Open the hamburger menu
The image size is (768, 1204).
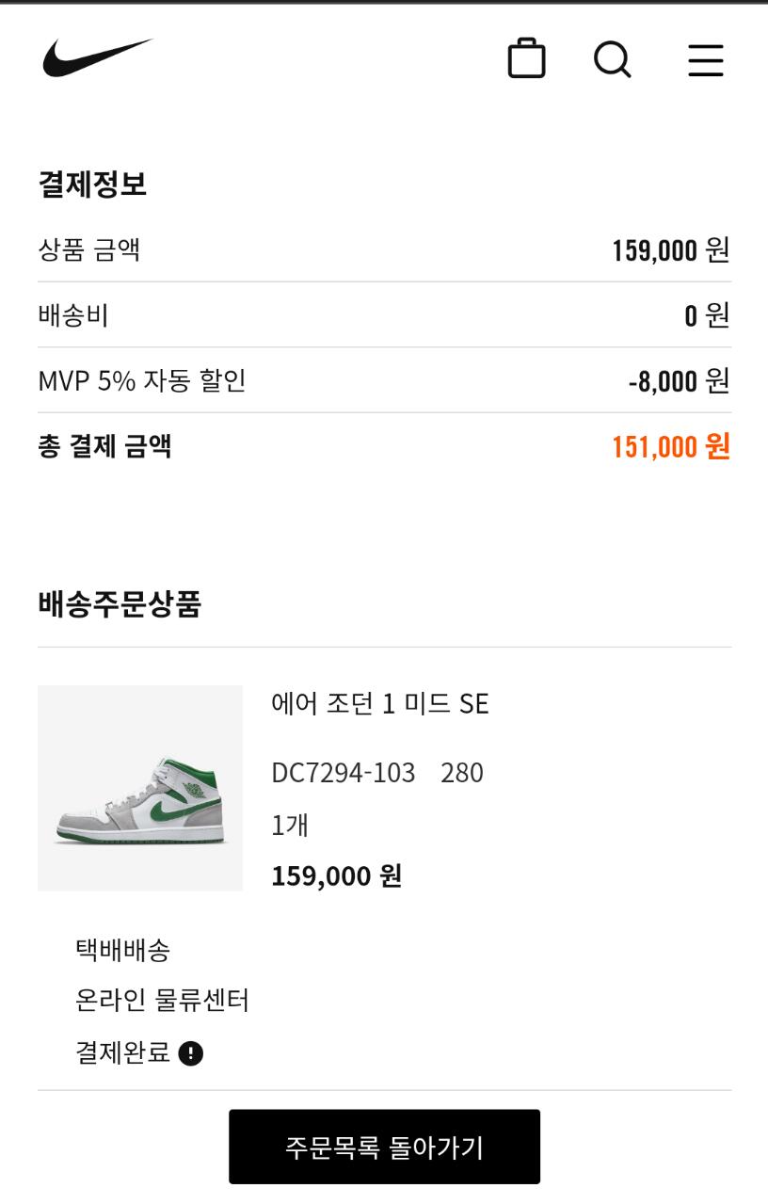pyautogui.click(x=705, y=60)
